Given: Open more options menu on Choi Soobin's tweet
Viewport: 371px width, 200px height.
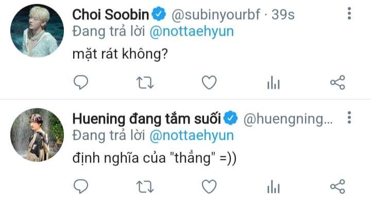Looking at the screenshot, I should (x=349, y=13).
